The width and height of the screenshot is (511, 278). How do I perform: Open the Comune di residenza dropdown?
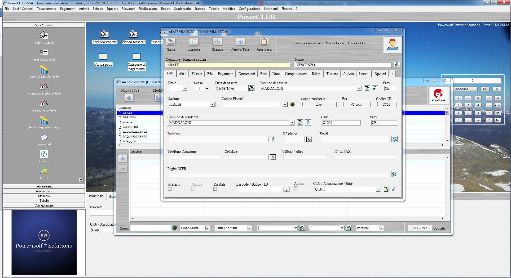coord(292,123)
